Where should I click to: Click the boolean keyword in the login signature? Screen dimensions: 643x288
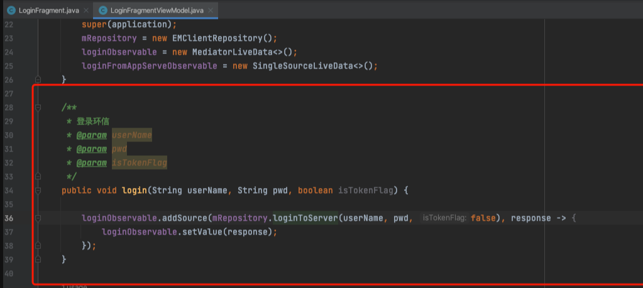click(316, 191)
